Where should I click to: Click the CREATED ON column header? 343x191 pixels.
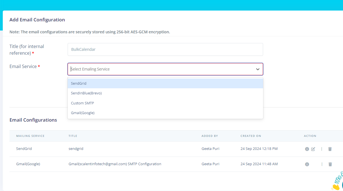(x=251, y=136)
